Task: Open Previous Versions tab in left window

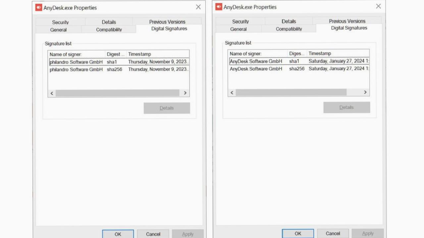Action: [x=167, y=22]
